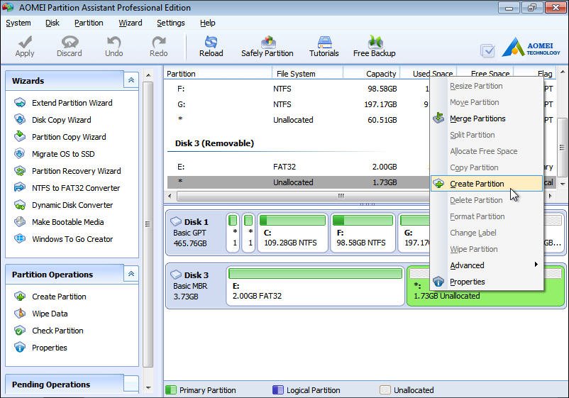Open the System menu
The width and height of the screenshot is (569, 398).
point(18,23)
